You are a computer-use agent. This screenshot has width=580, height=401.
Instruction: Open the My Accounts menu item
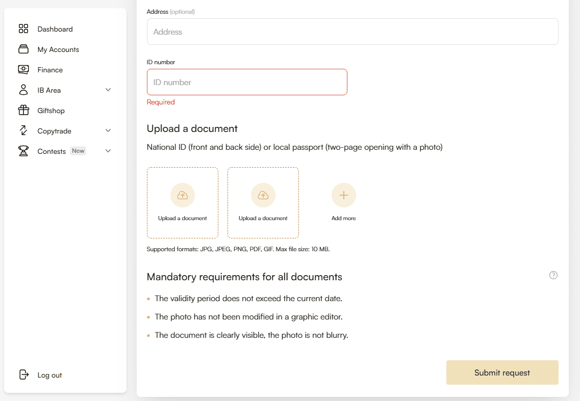58,49
